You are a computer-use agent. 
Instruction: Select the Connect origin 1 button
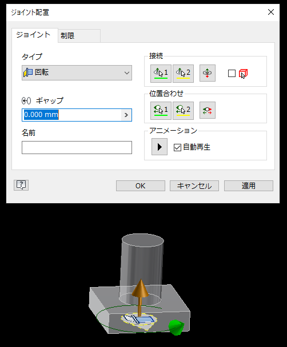point(161,74)
